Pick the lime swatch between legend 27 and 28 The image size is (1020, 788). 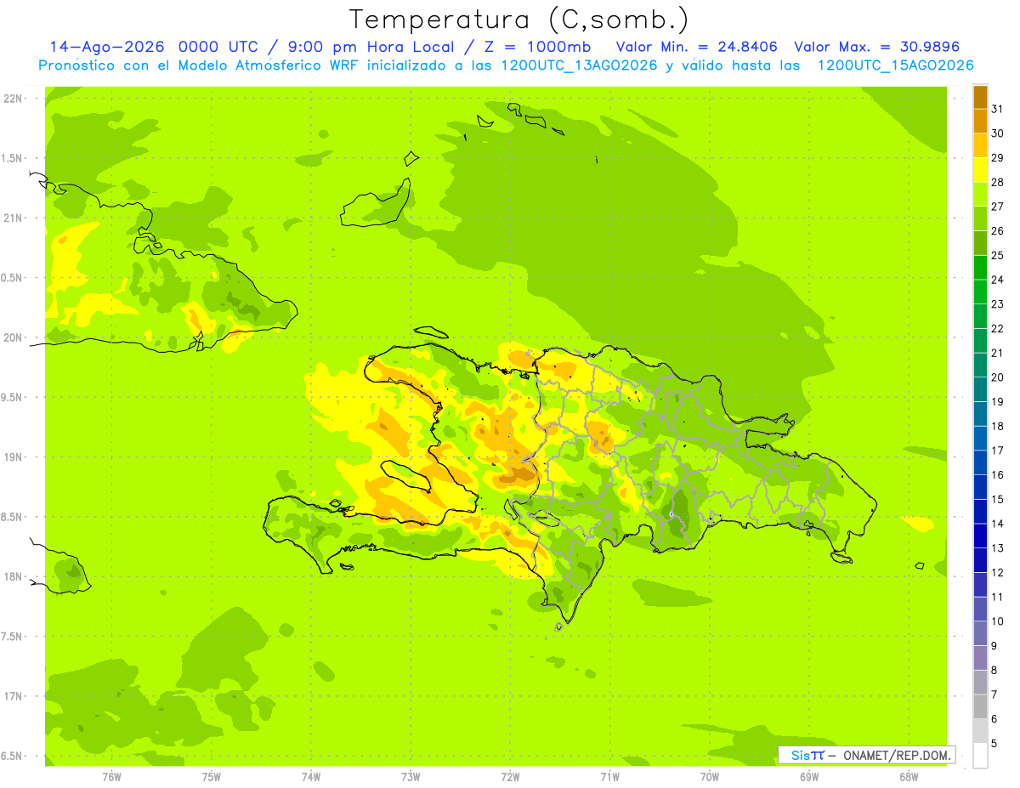(980, 194)
